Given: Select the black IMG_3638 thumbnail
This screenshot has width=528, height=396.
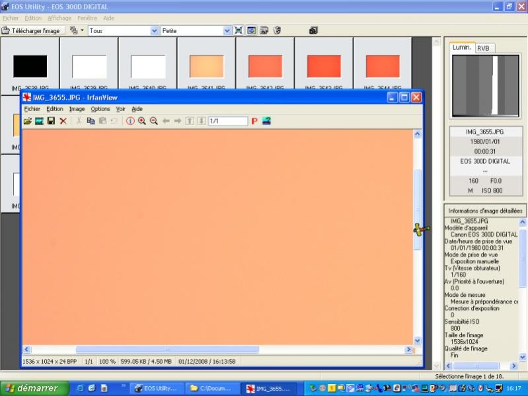Looking at the screenshot, I should (x=30, y=66).
